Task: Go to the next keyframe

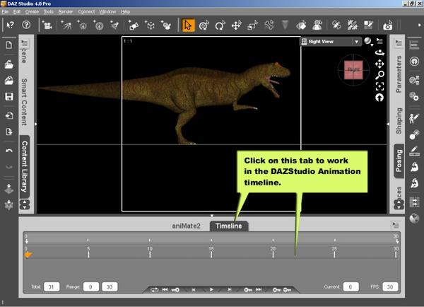Action: coord(248,290)
